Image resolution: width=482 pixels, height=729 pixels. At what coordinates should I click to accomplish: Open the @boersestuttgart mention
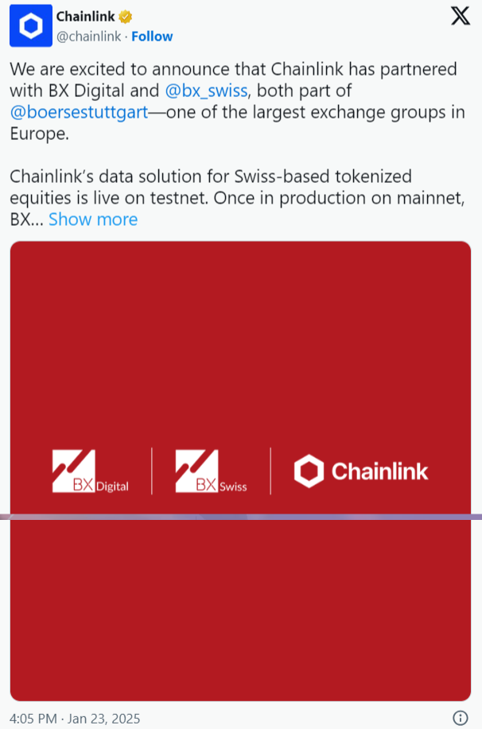pos(79,112)
